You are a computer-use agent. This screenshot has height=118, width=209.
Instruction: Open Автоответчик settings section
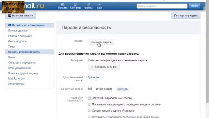[x=16, y=84]
